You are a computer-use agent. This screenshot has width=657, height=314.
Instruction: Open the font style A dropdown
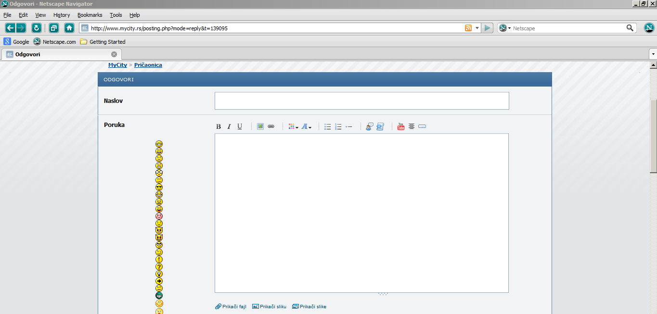[307, 126]
